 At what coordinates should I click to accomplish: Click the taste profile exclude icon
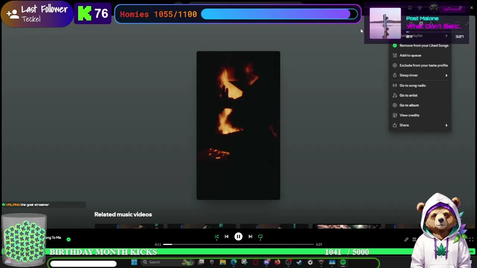coord(395,66)
